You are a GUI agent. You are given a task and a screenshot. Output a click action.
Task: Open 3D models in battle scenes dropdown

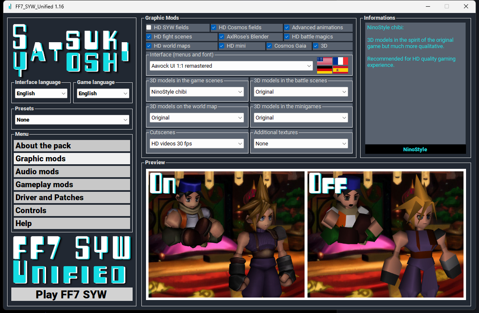[x=301, y=92]
